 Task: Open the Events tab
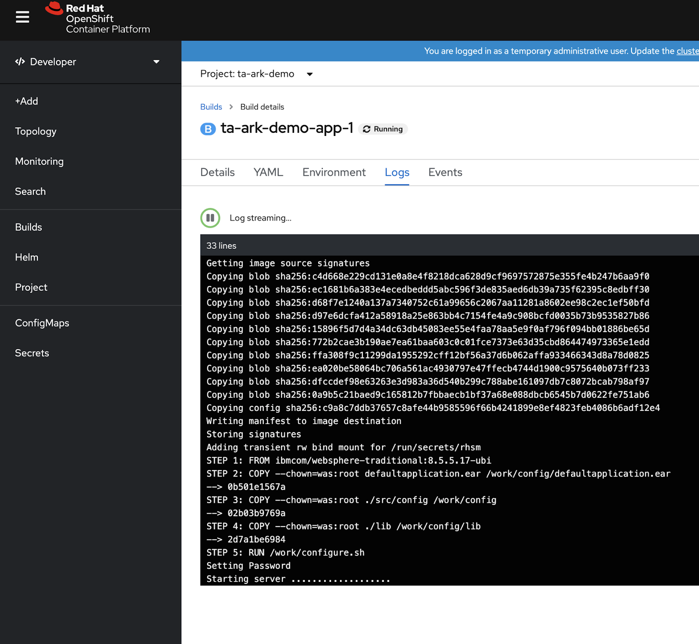[445, 172]
